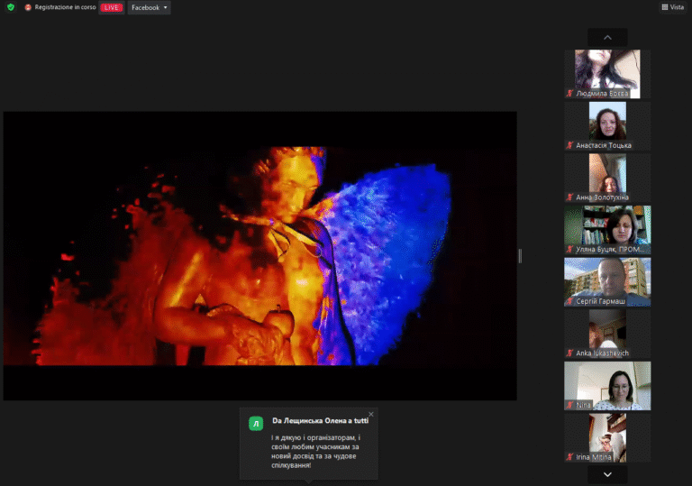This screenshot has height=486, width=692.
Task: Click muted mic icon beside Сергій Гармаш
Action: 569,301
